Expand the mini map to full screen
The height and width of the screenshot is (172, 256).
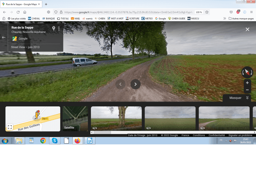(10, 127)
